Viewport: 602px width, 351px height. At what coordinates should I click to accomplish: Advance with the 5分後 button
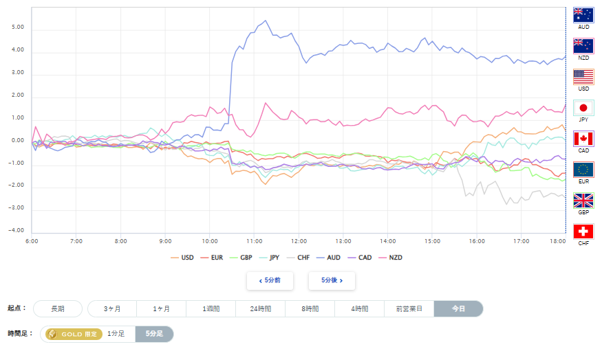332,280
